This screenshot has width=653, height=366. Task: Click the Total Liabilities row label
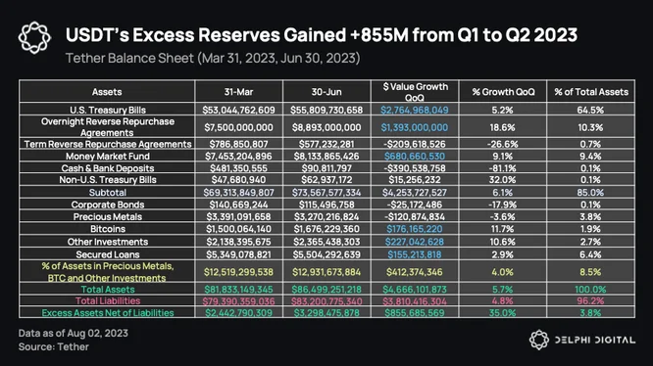pyautogui.click(x=108, y=300)
